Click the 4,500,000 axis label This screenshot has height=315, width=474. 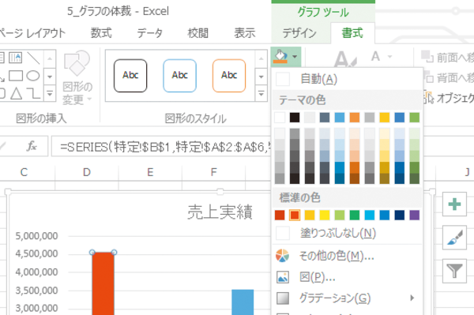tap(36, 253)
